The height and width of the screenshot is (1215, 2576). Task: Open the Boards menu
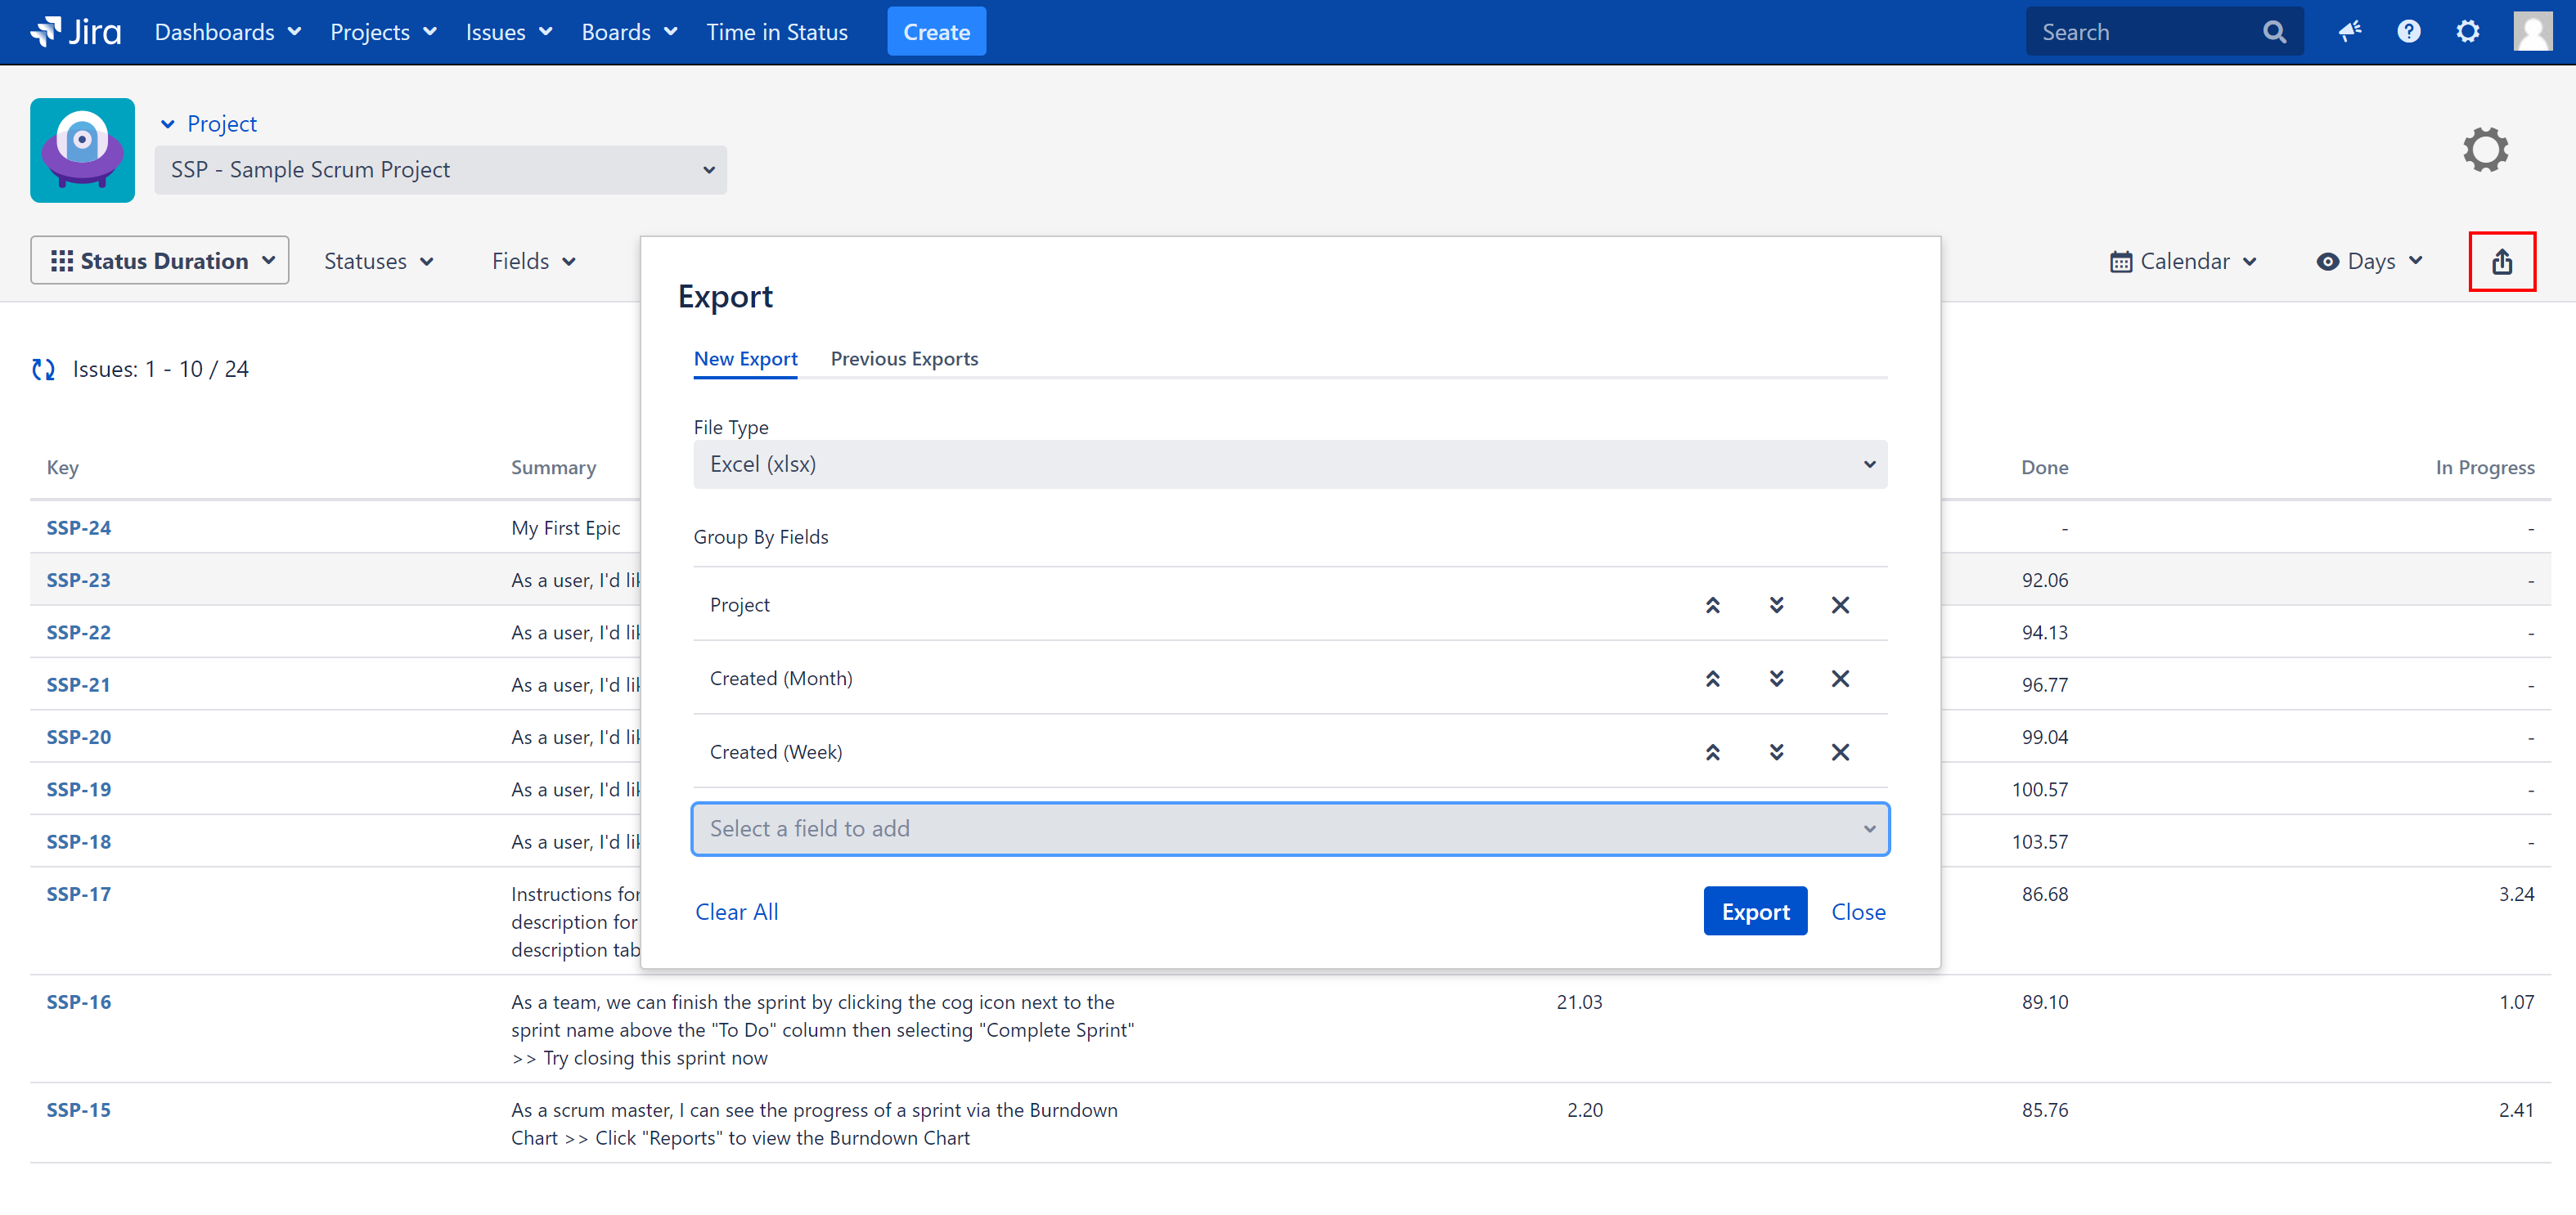point(629,32)
